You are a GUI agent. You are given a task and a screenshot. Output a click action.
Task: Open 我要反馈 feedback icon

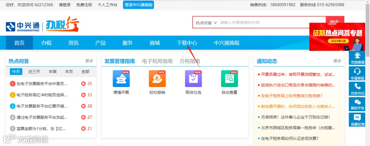click(x=357, y=119)
